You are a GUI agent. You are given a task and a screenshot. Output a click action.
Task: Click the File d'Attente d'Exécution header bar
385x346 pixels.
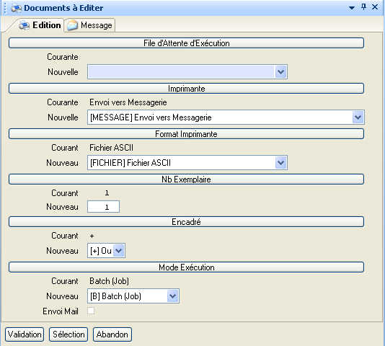point(186,43)
